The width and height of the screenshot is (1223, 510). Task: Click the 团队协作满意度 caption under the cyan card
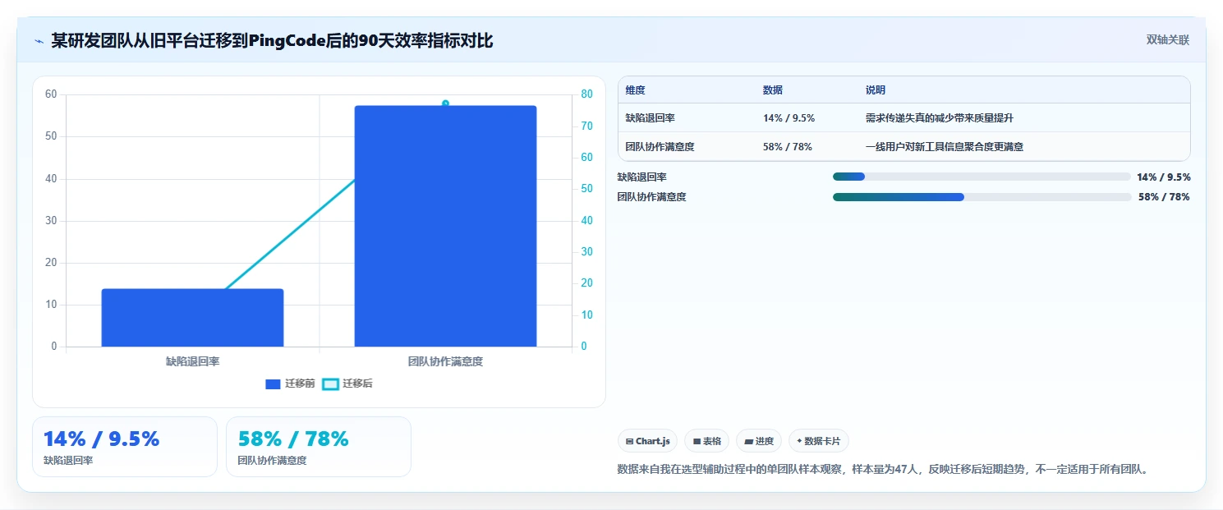[x=272, y=461]
